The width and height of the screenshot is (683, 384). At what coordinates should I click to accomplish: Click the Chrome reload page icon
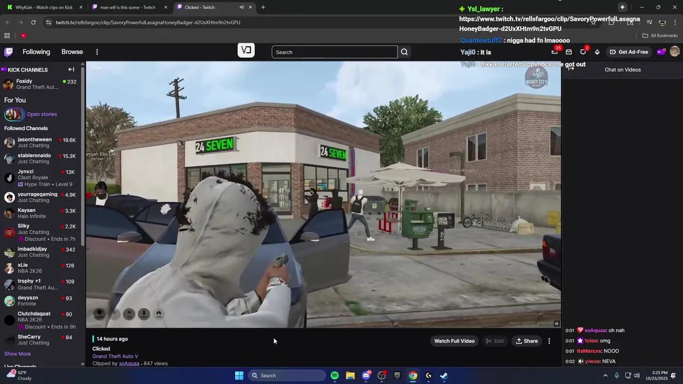(x=33, y=22)
